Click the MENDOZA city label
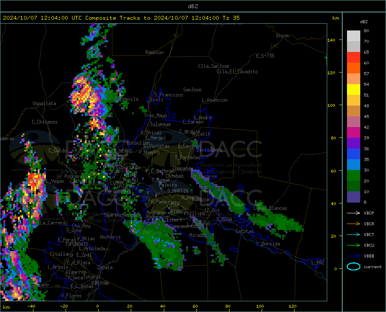The height and width of the screenshot is (312, 386). tap(115, 157)
